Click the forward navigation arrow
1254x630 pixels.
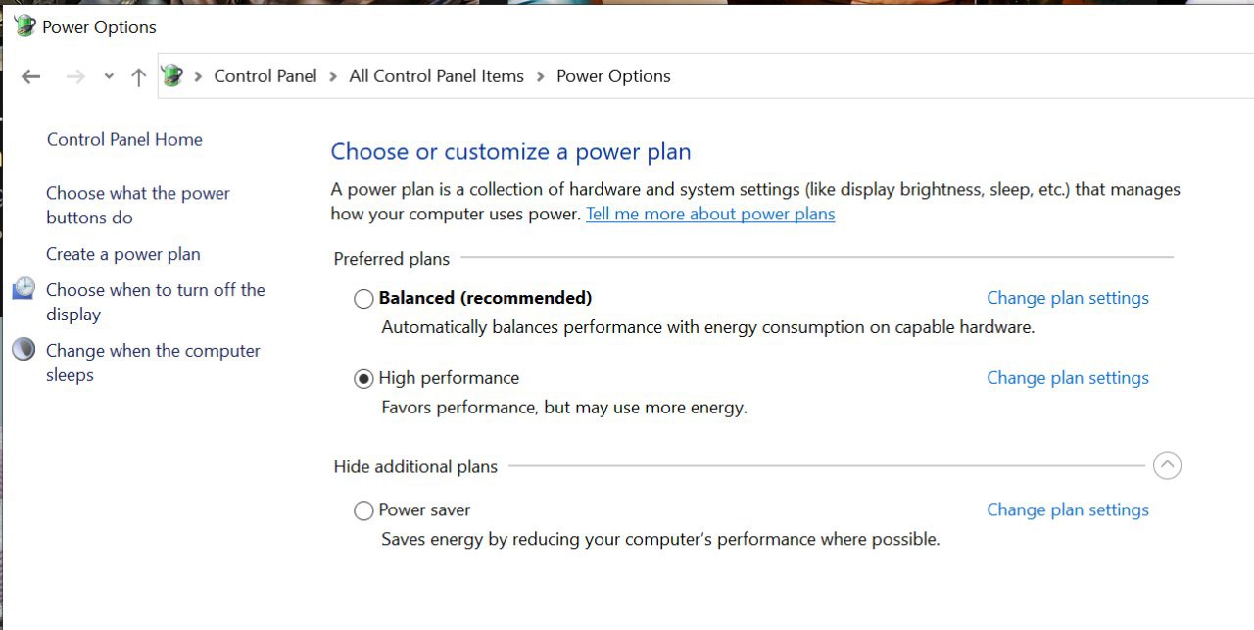point(74,76)
